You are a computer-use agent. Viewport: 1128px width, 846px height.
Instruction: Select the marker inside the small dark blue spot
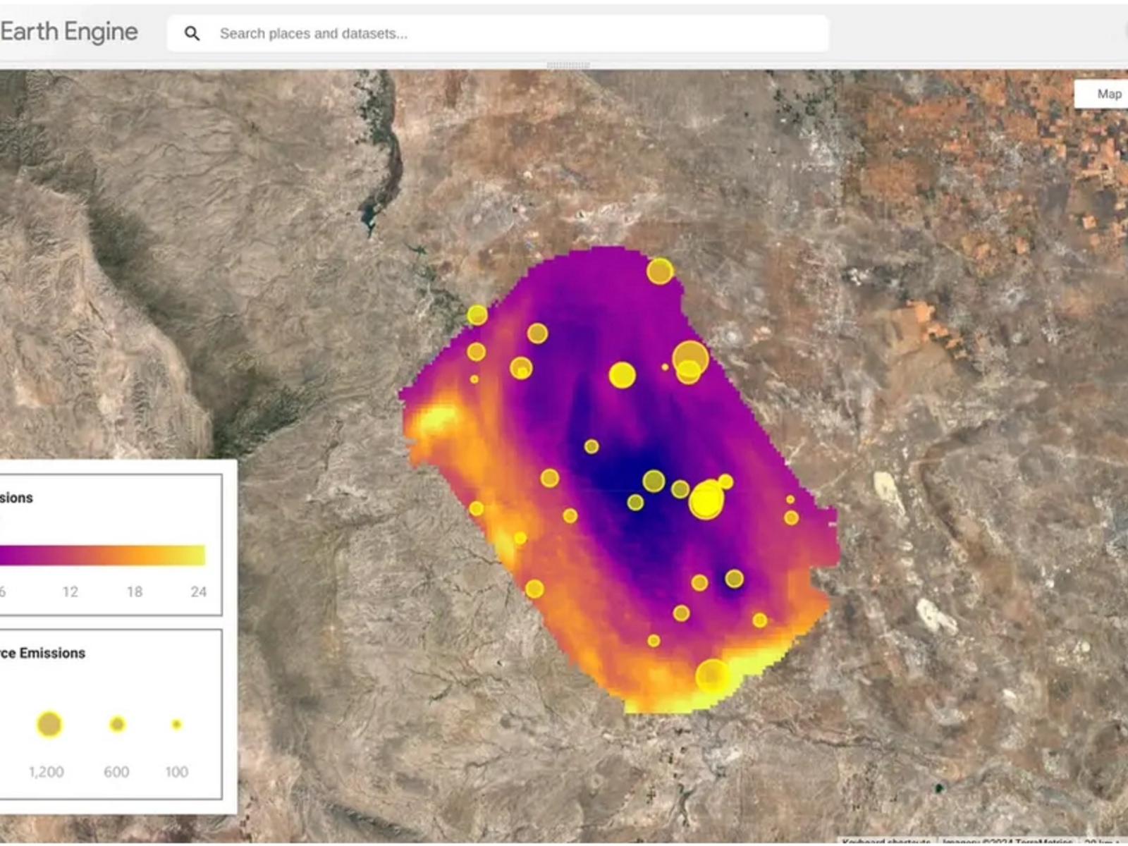tap(734, 579)
